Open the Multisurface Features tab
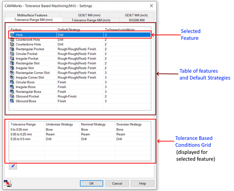 [x=32, y=15]
